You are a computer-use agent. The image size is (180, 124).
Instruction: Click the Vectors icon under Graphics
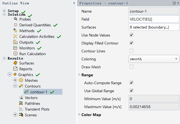(21, 98)
